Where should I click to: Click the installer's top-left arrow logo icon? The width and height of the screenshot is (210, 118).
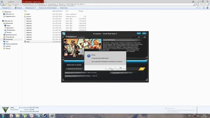tap(64, 33)
